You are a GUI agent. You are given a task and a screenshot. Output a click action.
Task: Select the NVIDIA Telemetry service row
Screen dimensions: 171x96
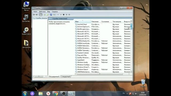pos(103,50)
